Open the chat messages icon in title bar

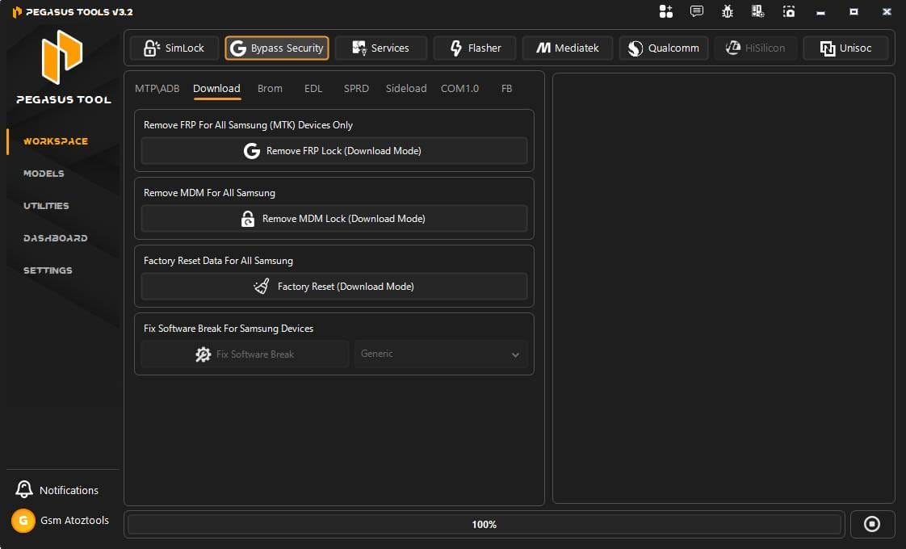(696, 11)
